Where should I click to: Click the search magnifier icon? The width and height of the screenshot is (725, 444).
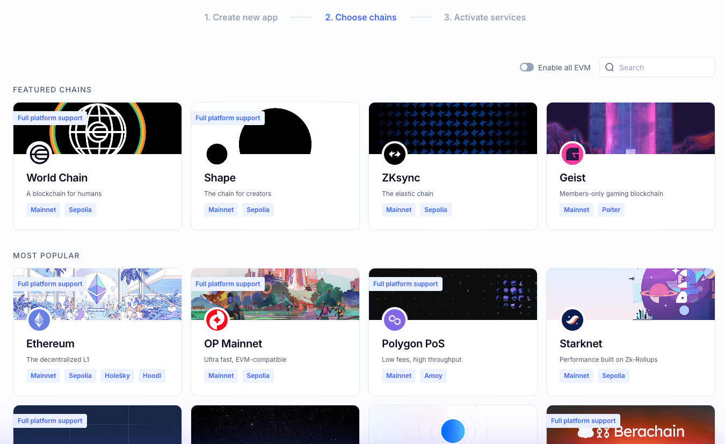(610, 67)
